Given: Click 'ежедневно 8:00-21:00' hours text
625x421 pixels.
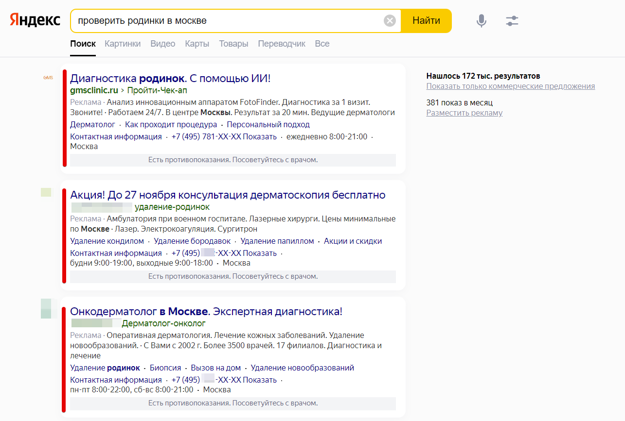Looking at the screenshot, I should click(327, 136).
